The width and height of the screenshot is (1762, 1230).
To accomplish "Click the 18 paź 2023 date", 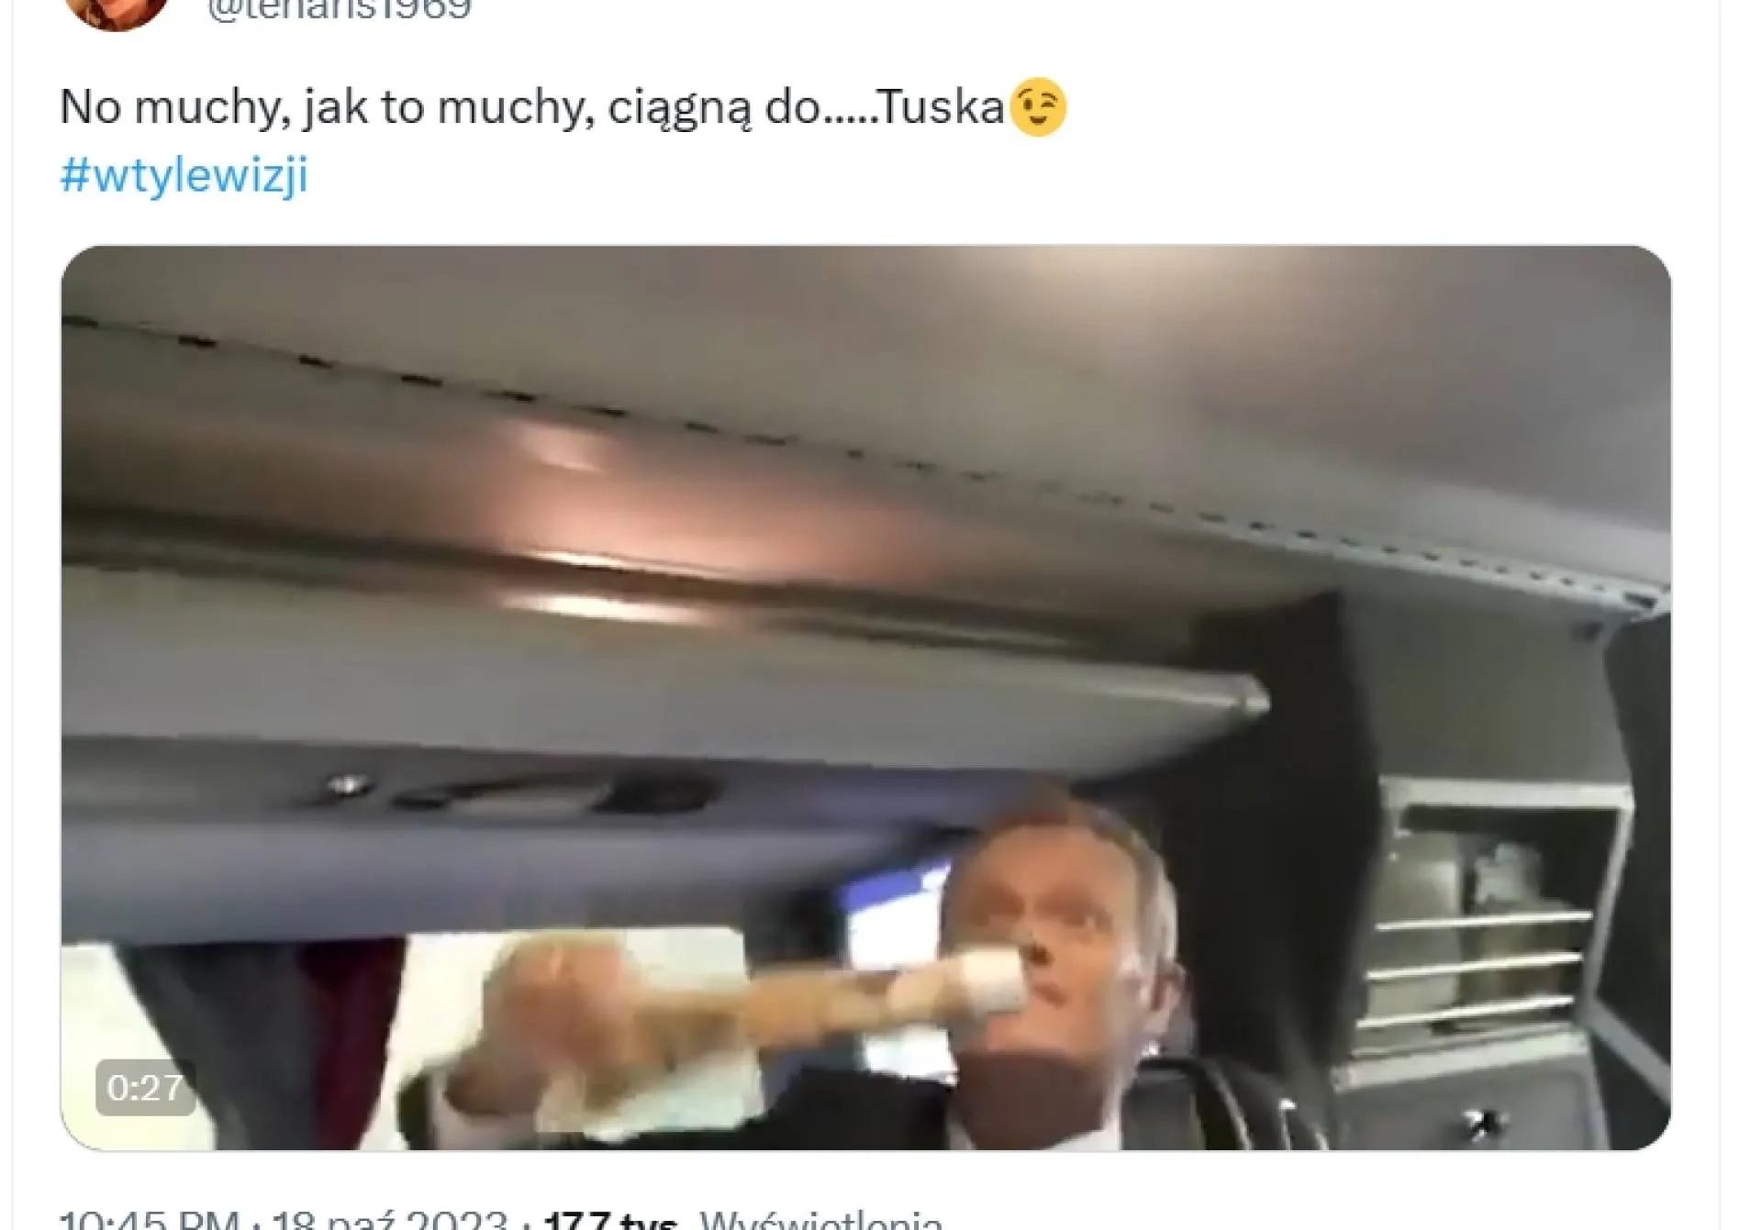I will click(x=390, y=1221).
